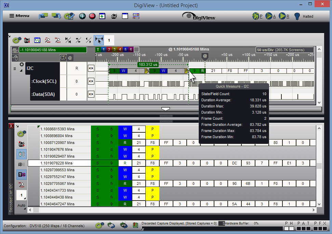Click the purple marker 5 color swatch
Image resolution: width=332 pixels, height=234 pixels.
click(125, 50)
